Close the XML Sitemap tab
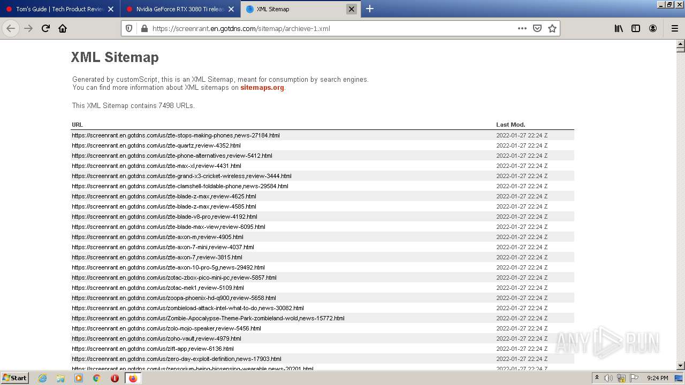 tap(352, 9)
